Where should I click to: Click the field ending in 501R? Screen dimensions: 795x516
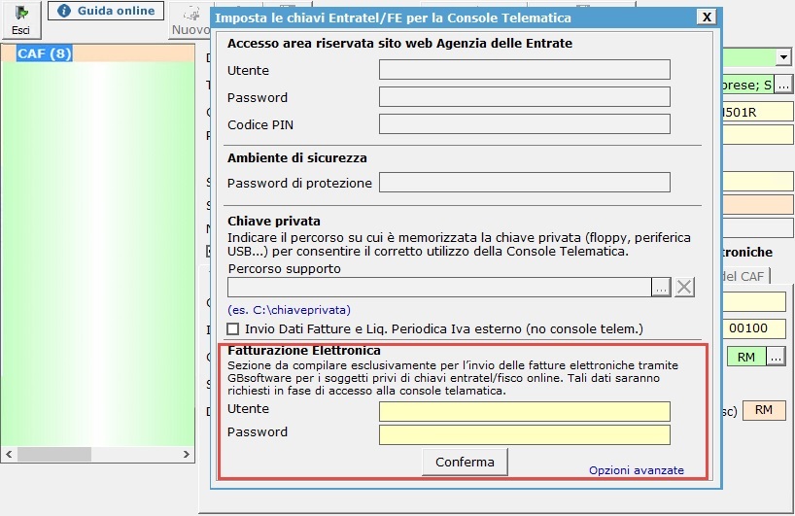point(757,112)
